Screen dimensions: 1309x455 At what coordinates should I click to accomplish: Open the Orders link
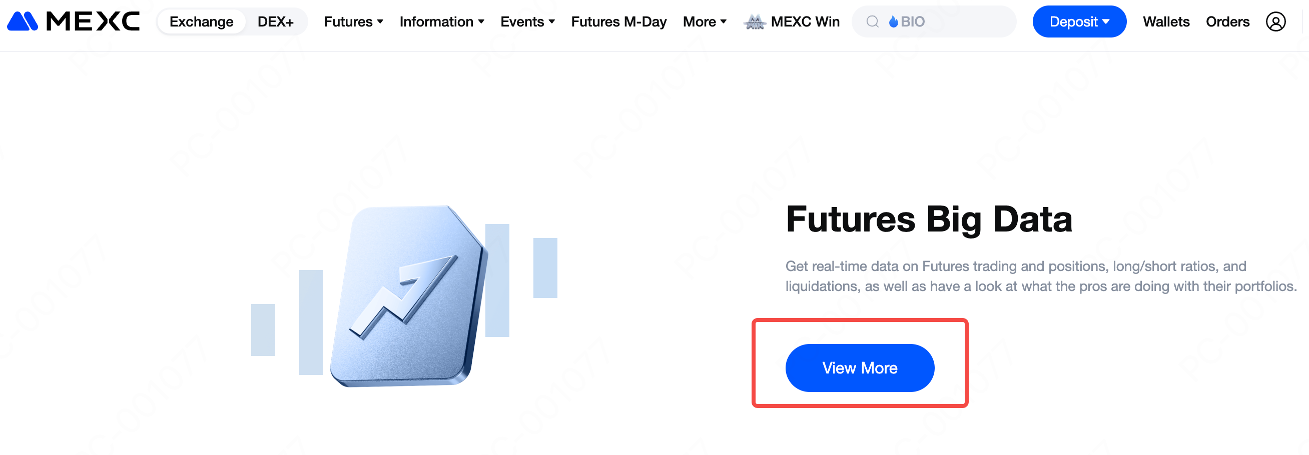(x=1227, y=22)
